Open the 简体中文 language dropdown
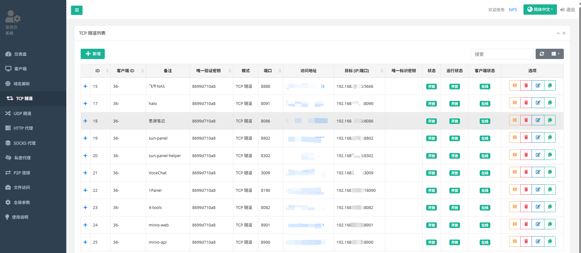 (x=540, y=10)
